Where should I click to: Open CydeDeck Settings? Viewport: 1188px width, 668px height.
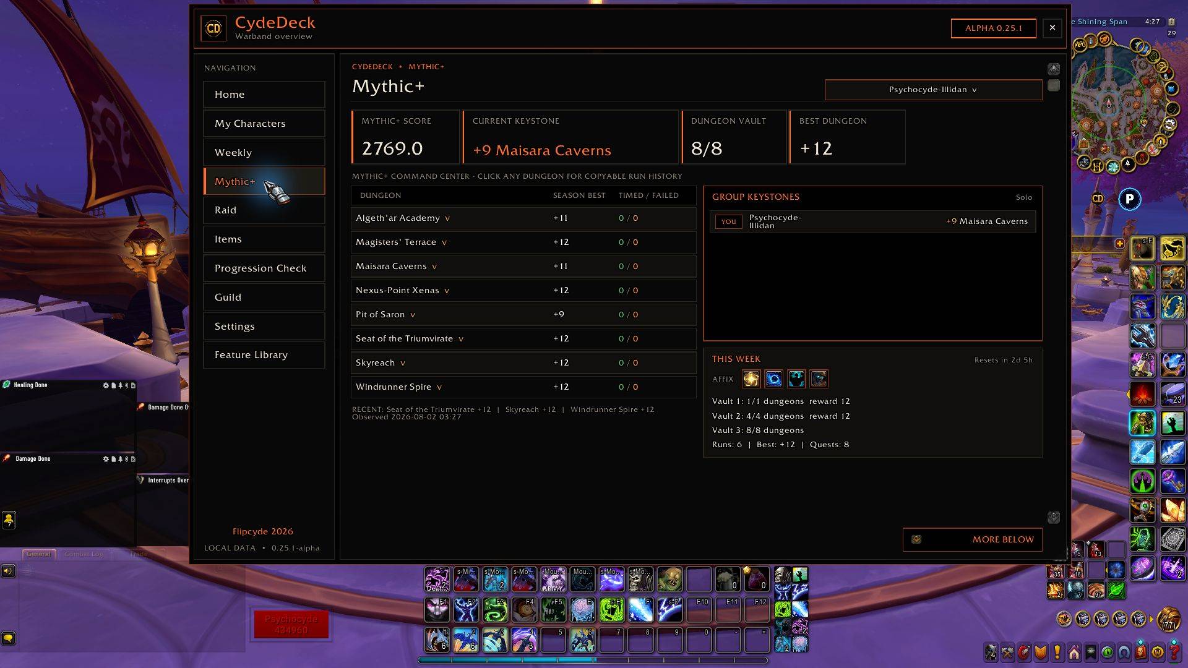click(264, 327)
